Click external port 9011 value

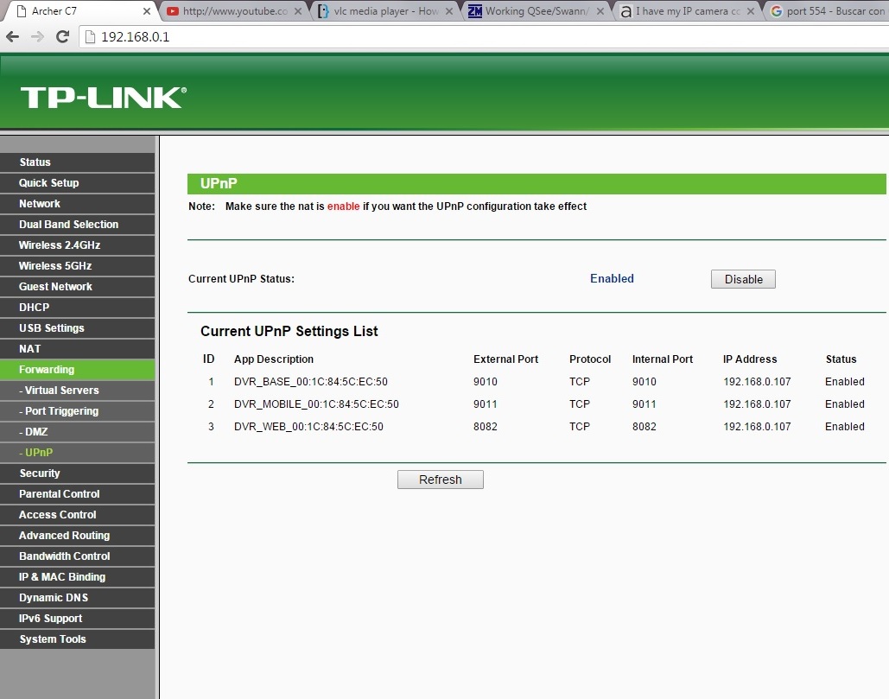point(486,404)
